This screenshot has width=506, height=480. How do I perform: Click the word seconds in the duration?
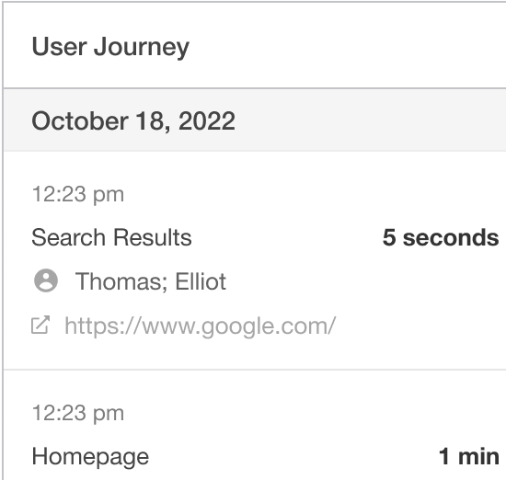(451, 238)
